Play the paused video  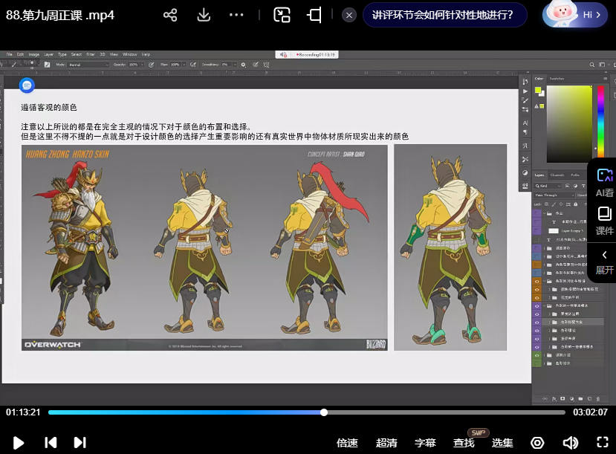(19, 443)
